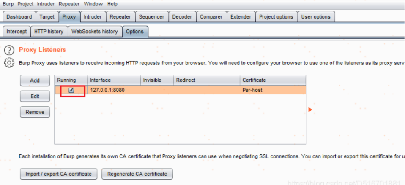This screenshot has width=405, height=185.
Task: Switch to the Target tab
Action: (47, 17)
